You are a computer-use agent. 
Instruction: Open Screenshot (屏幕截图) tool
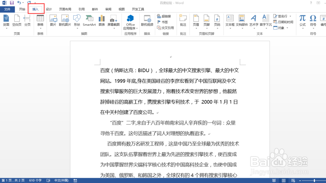[113, 21]
